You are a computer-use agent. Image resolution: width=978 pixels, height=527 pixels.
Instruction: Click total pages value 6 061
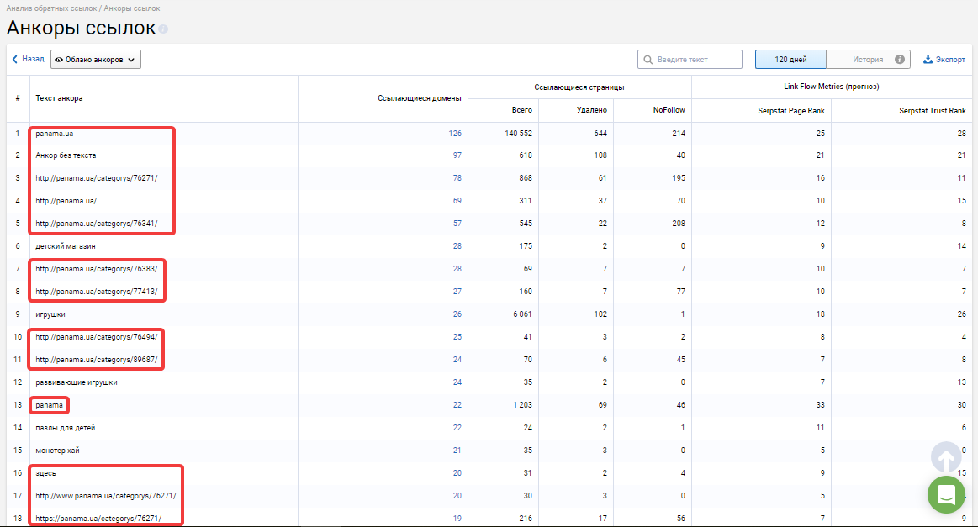point(523,314)
